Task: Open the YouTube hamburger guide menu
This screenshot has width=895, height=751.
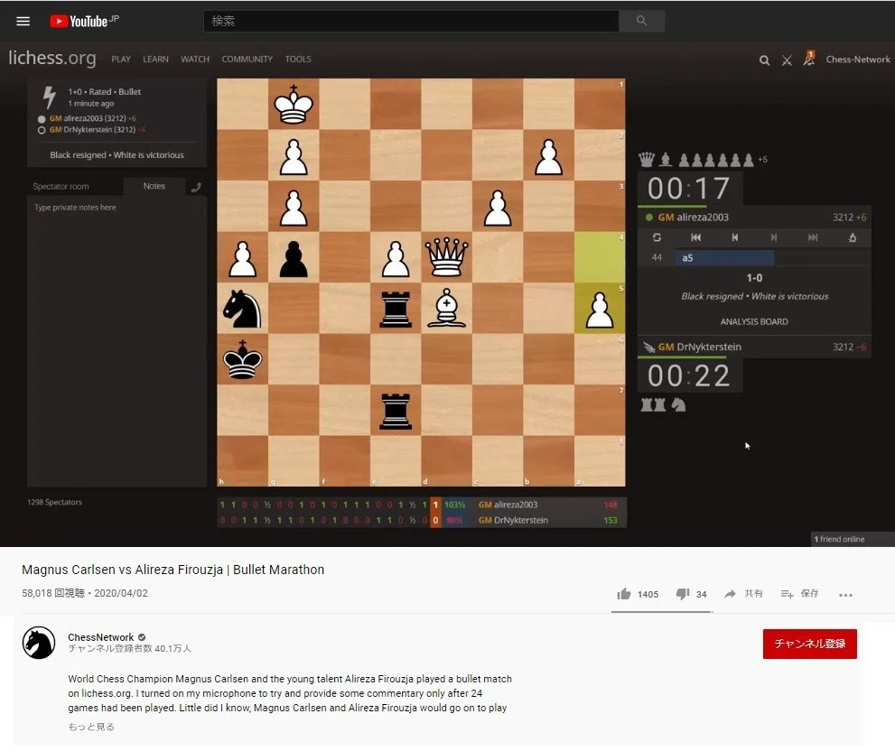Action: pos(23,21)
